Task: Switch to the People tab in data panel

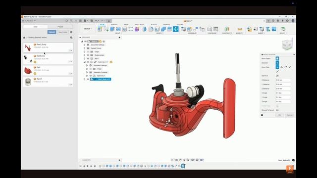Action: point(60,27)
